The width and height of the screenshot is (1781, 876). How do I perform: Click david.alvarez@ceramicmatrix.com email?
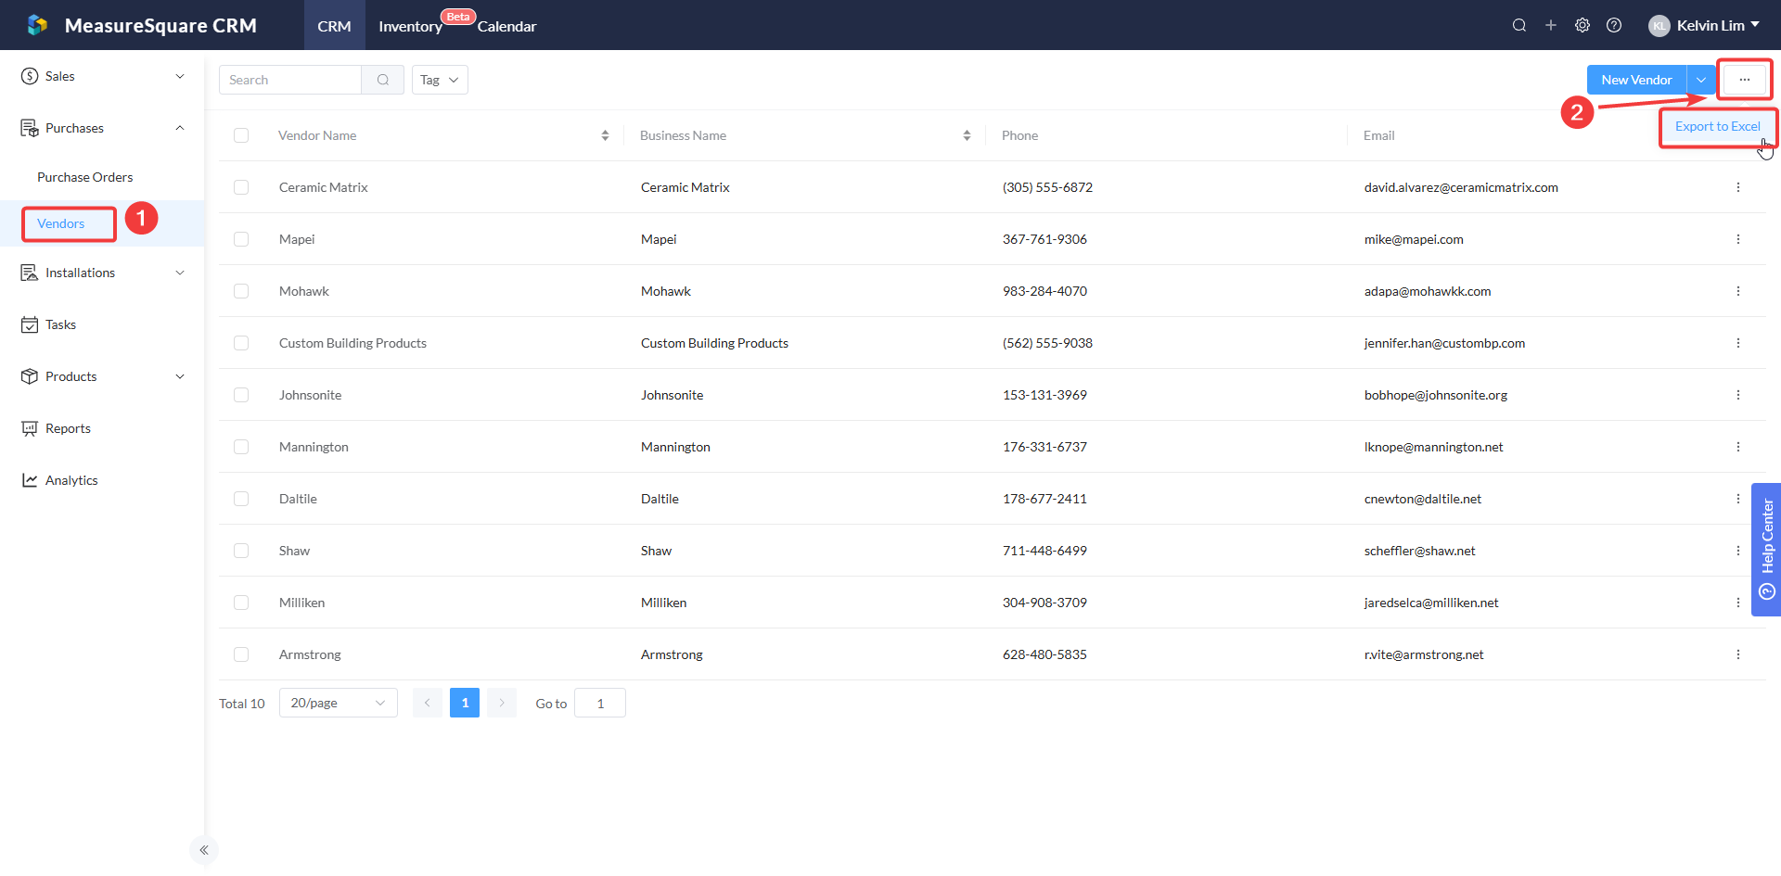coord(1461,187)
